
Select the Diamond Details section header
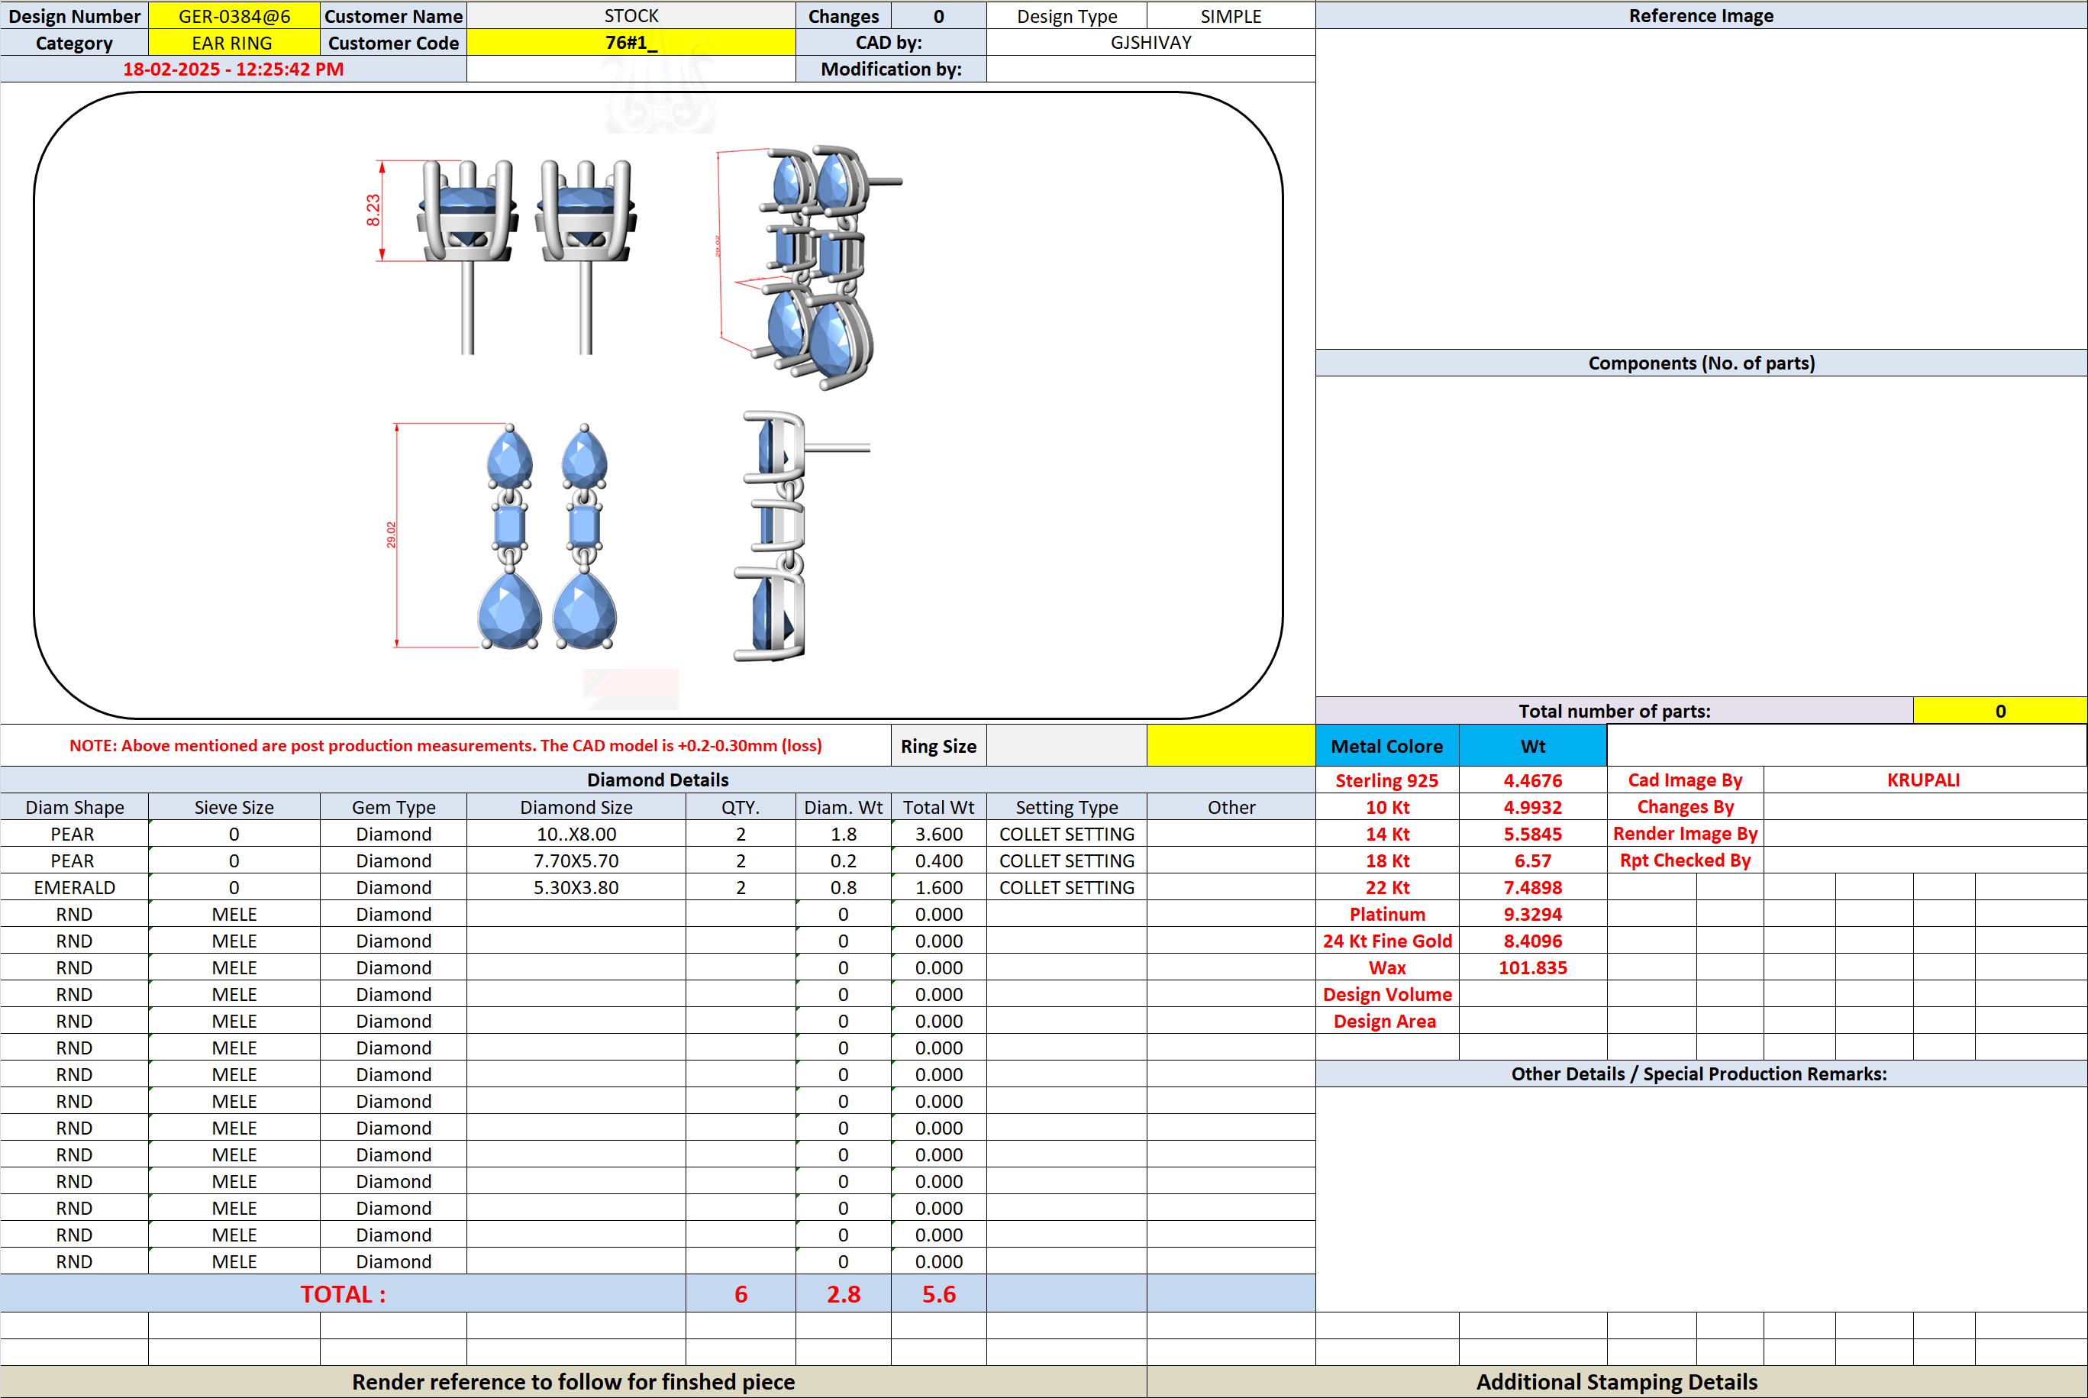(658, 780)
